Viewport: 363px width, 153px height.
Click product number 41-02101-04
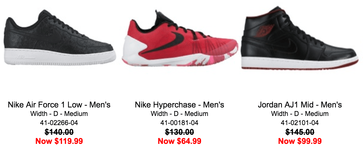[300, 123]
